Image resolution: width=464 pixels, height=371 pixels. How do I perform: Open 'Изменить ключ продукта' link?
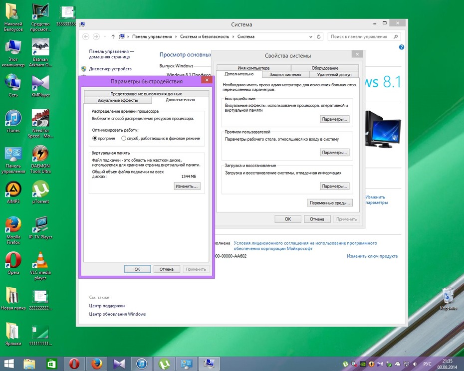click(372, 256)
